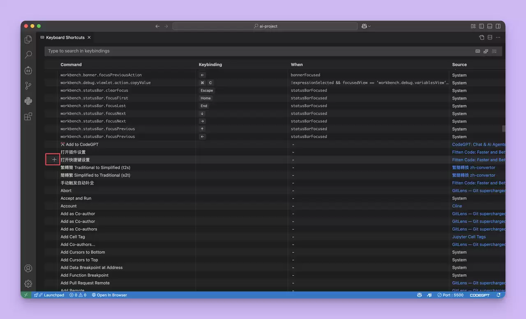The height and width of the screenshot is (319, 526).
Task: Select Add Data Breakpoint at Address
Action: (x=92, y=268)
